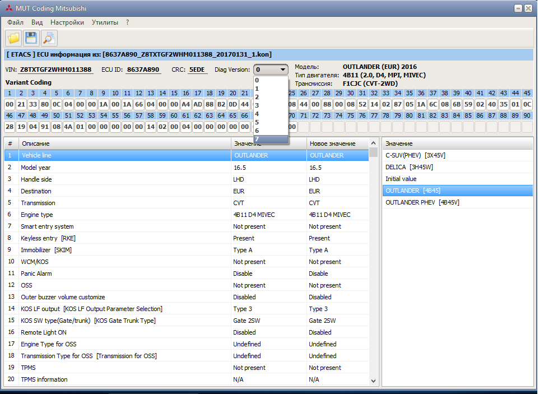Choose Diag Version option 1 in list
The image size is (539, 394).
pyautogui.click(x=271, y=89)
